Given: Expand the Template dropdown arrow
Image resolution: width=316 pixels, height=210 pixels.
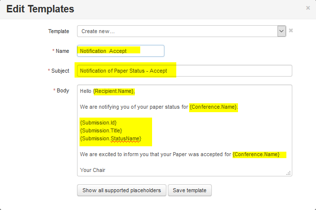Looking at the screenshot, I should [281, 31].
